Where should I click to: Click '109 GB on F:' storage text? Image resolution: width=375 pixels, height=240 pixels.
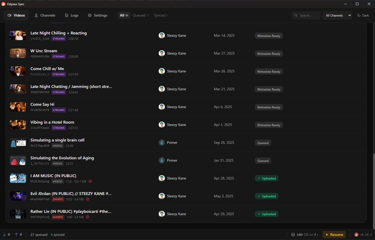tap(307, 235)
